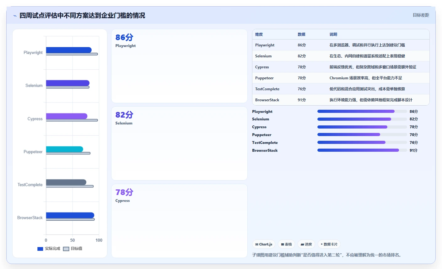Click the TestComplete grey bar in chart
Image resolution: width=442 pixels, height=269 pixels.
[x=66, y=182]
